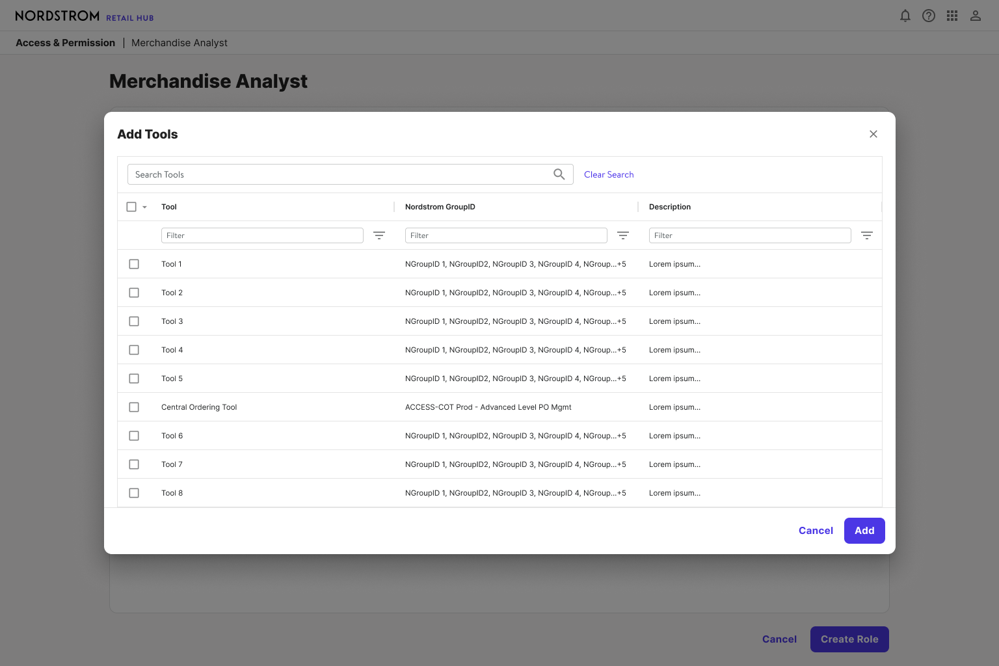Click the Lorem ipsum description for Tool 3

(675, 321)
